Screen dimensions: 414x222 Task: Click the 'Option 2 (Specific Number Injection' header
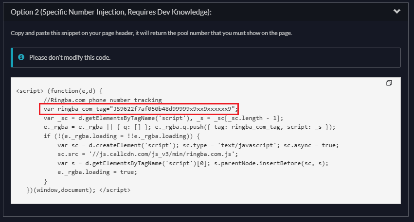tap(111, 12)
